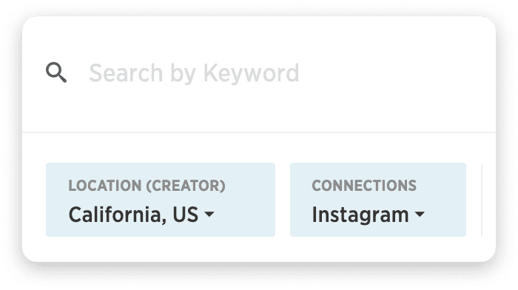Click the Search by Keyword placeholder text
Image resolution: width=518 pixels, height=290 pixels.
pyautogui.click(x=194, y=73)
